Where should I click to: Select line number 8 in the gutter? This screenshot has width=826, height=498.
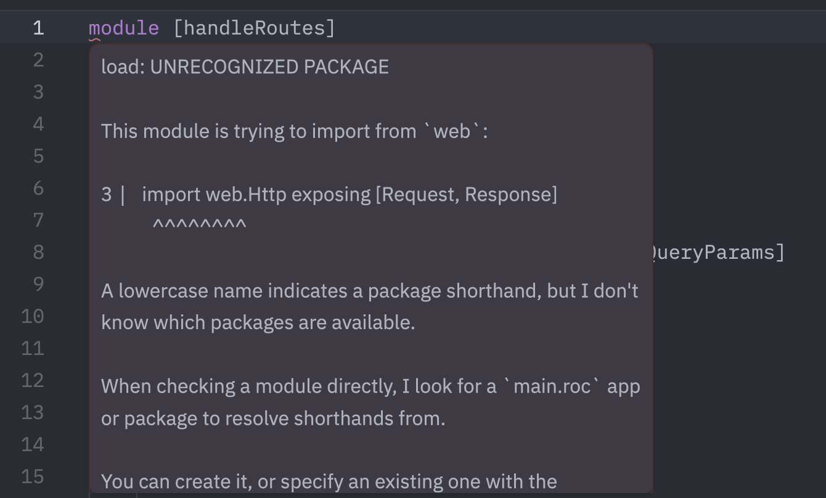tap(38, 253)
